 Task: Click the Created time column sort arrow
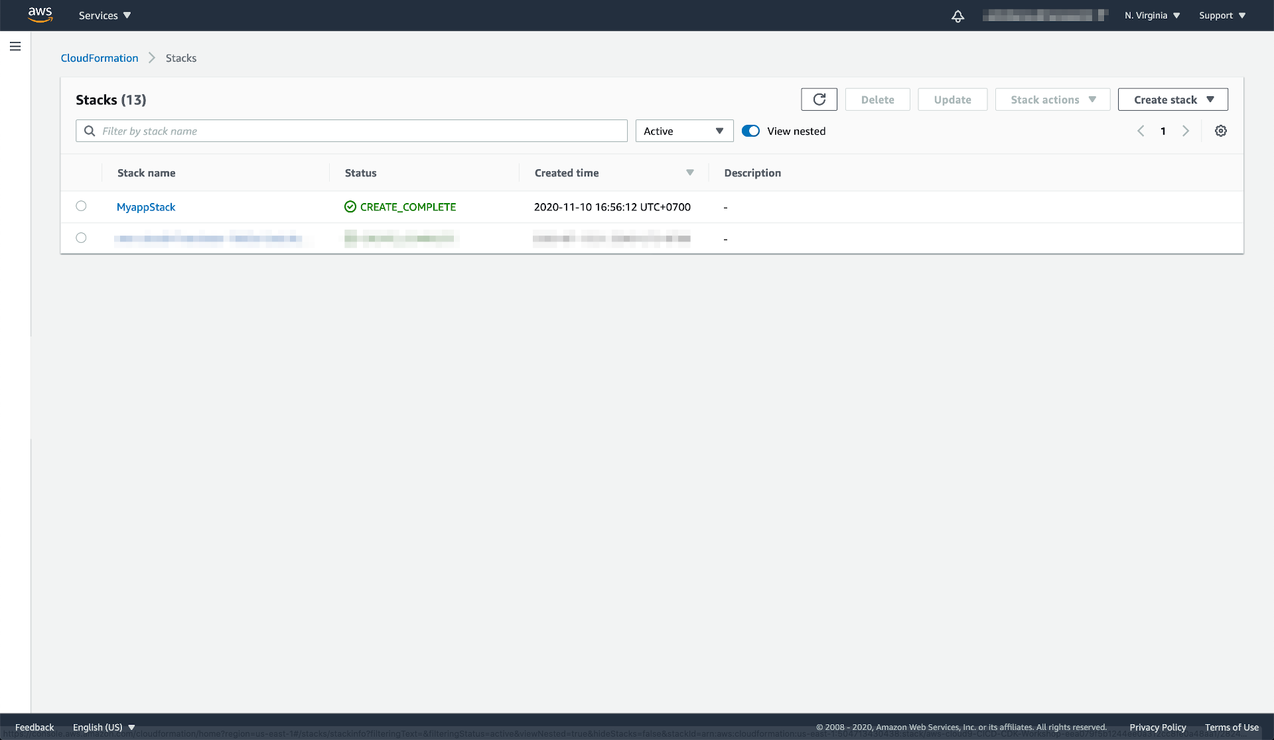tap(690, 172)
